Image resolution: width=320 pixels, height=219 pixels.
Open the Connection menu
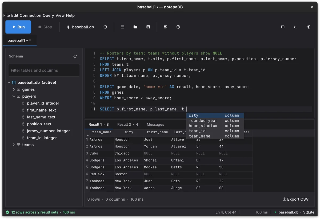pyautogui.click(x=30, y=15)
